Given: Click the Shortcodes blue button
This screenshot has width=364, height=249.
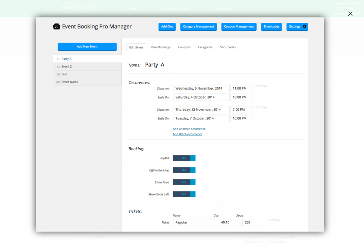Looking at the screenshot, I should [x=271, y=27].
